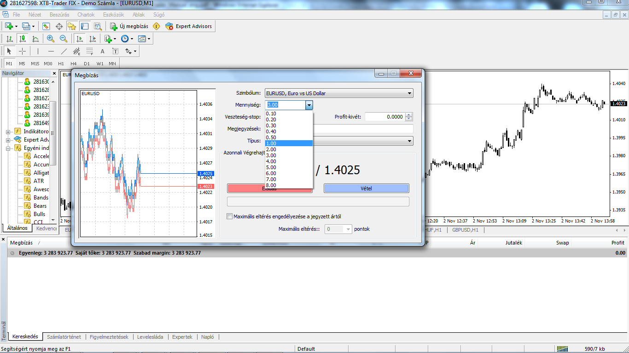Screen dimensions: 629x353
Task: Switch to candlestick chart icon
Action: [x=22, y=39]
